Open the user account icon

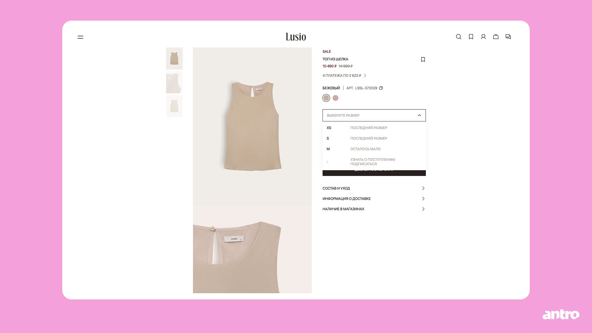coord(483,37)
